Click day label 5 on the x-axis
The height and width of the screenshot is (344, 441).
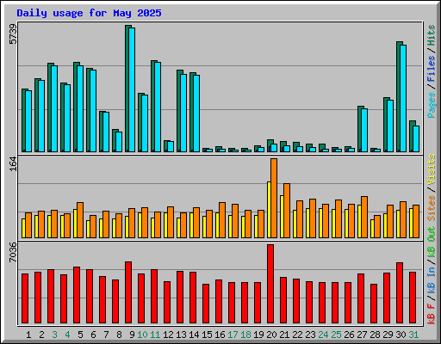pos(80,335)
